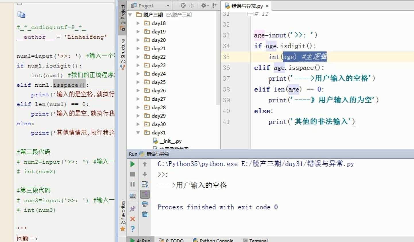Close the 错误与异常.py editor tab
Viewport: 414px width, 242px height.
coord(267,6)
